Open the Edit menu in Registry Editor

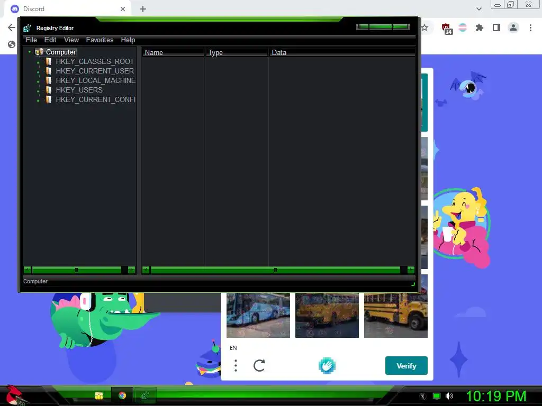[x=50, y=40]
